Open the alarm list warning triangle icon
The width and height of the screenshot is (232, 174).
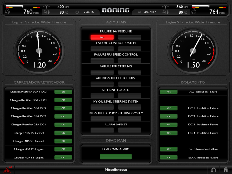pos(7,170)
